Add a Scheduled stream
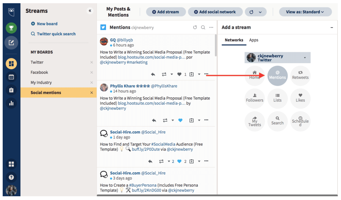This screenshot has height=200, width=341. (300, 121)
